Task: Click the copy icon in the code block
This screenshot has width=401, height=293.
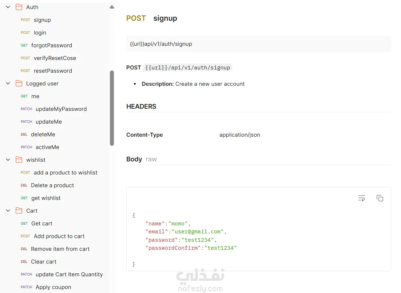Action: (380, 198)
